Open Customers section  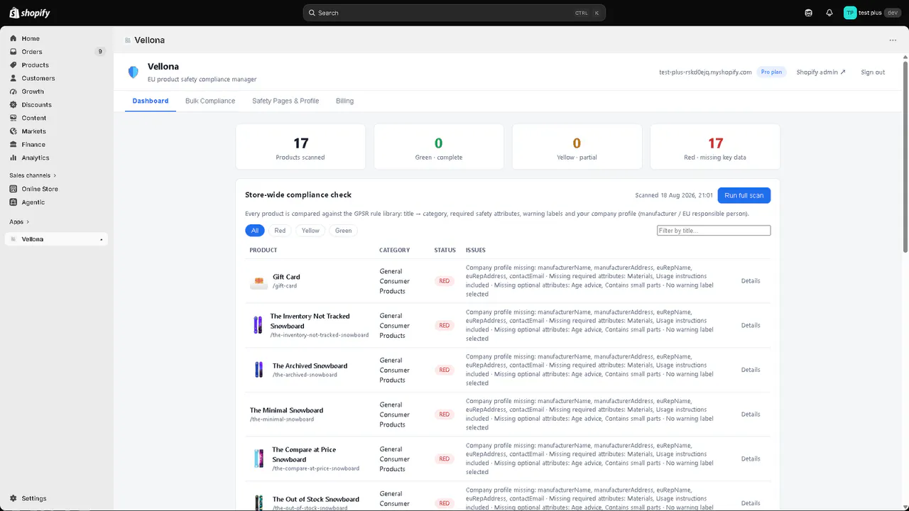click(38, 78)
